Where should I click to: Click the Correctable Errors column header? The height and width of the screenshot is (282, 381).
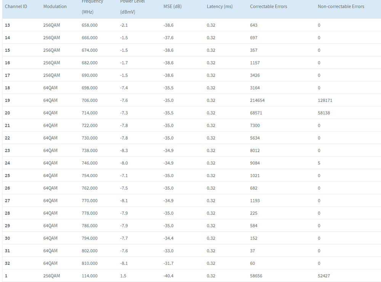(x=268, y=6)
